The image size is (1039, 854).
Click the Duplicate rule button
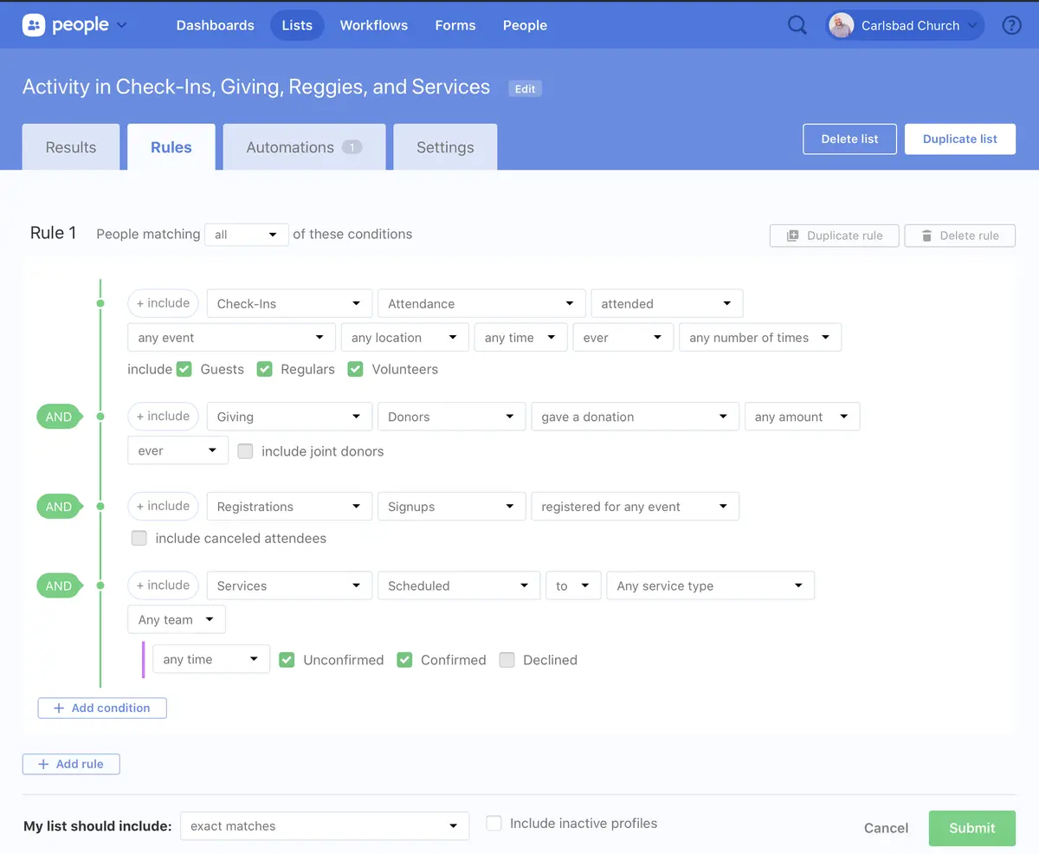point(835,236)
